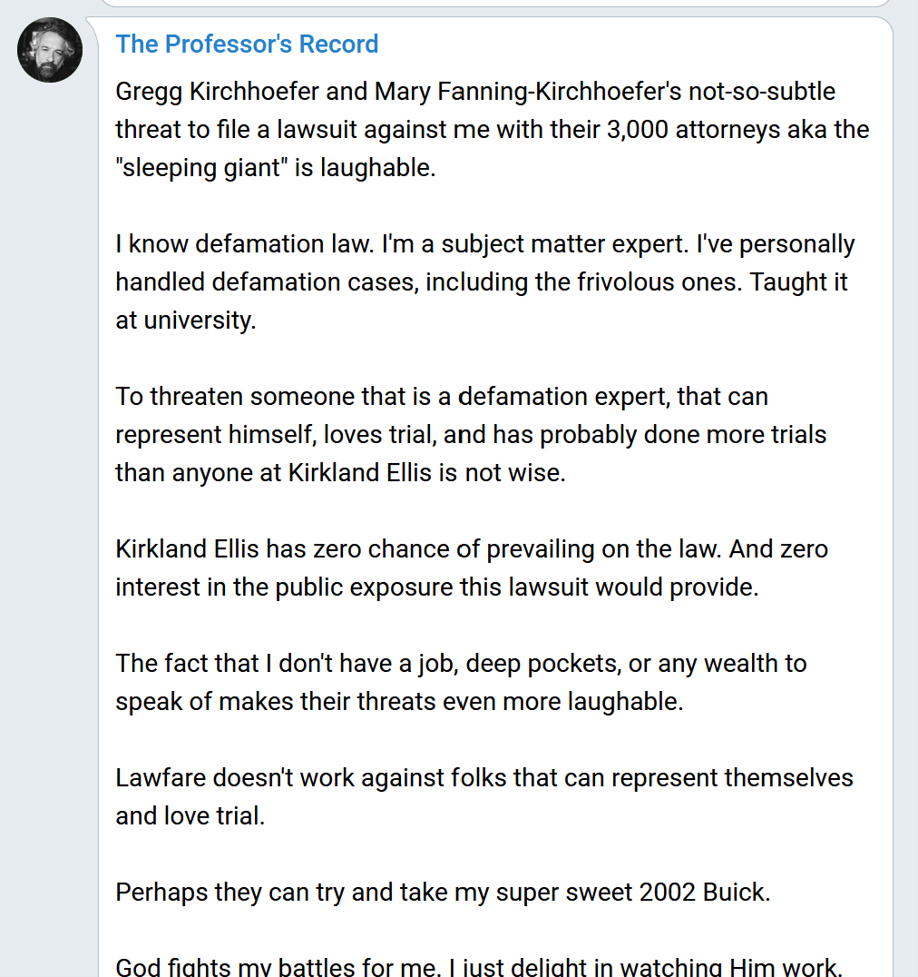918x977 pixels.
Task: Click the line ending "is not wise."
Action: pyautogui.click(x=340, y=473)
